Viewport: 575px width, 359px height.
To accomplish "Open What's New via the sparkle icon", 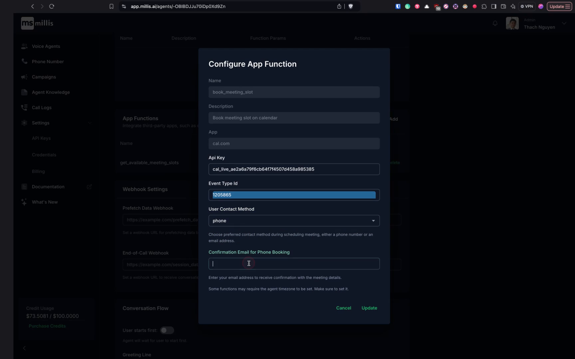I will click(24, 202).
